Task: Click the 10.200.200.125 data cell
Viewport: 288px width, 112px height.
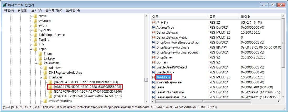Action: (252, 77)
